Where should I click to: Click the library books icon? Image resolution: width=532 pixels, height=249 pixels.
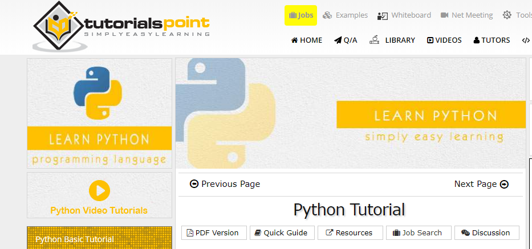(374, 40)
